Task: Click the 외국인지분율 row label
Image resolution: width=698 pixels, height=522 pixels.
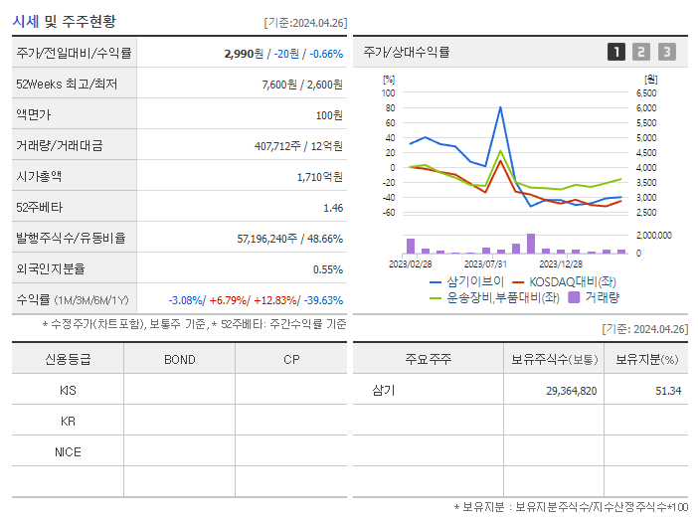Action: (51, 268)
